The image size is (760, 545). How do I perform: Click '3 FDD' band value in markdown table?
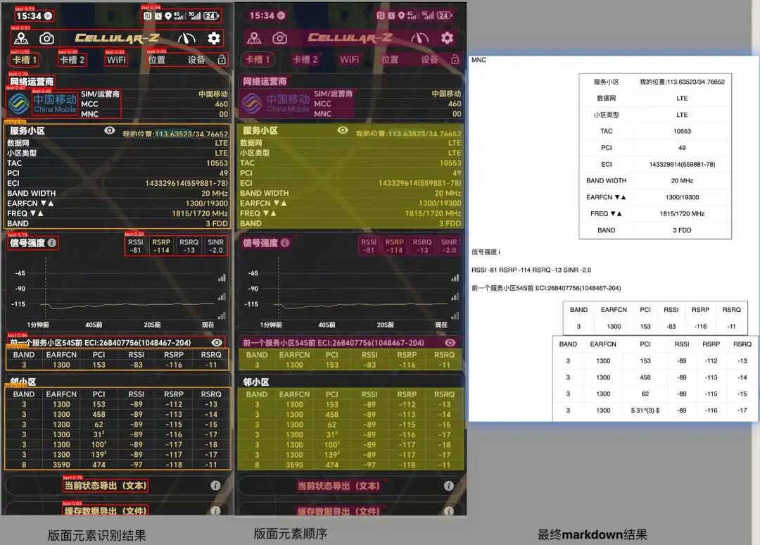(682, 230)
